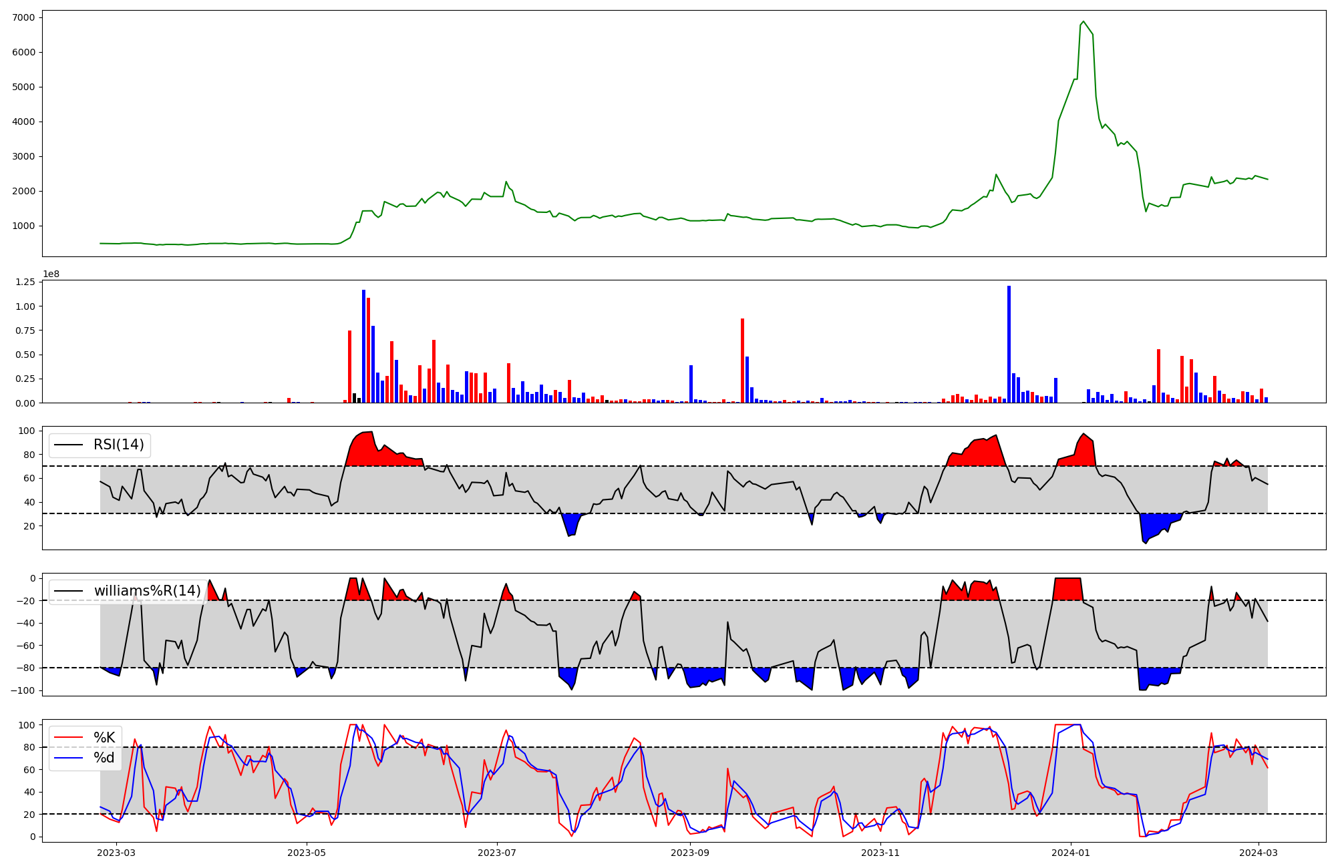Click the RSI(14) legend label
This screenshot has height=868, width=1336.
click(118, 445)
